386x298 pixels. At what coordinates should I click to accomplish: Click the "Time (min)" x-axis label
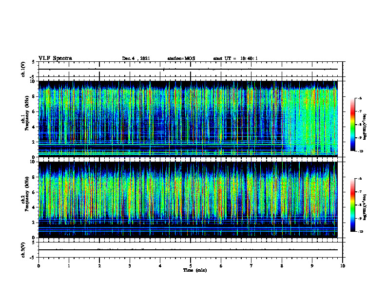pyautogui.click(x=195, y=270)
